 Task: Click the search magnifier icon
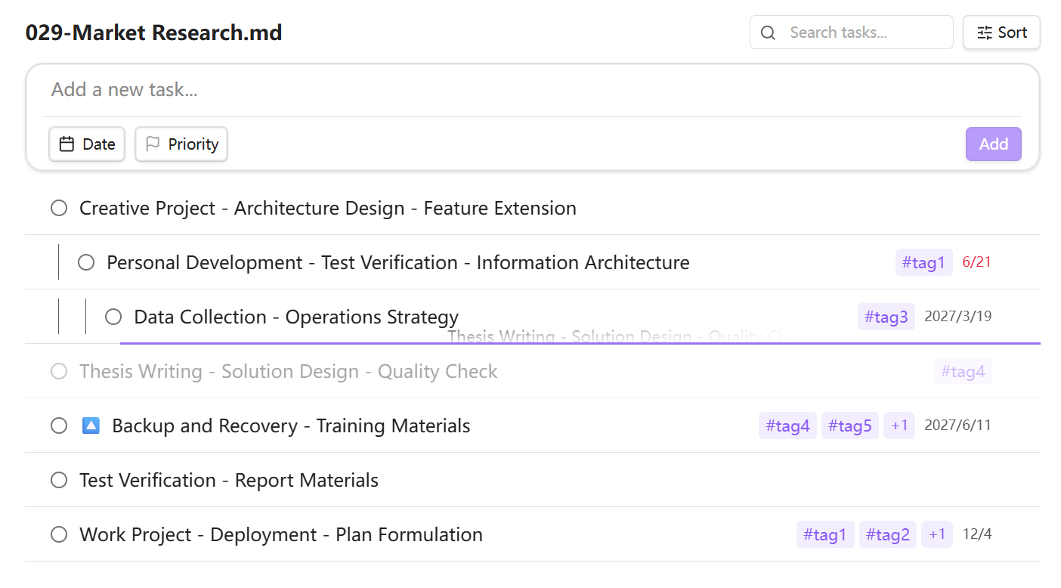coord(768,32)
